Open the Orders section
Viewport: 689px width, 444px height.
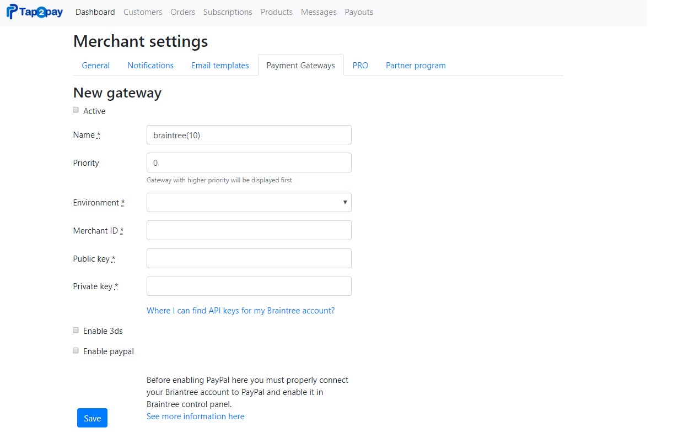coord(183,12)
